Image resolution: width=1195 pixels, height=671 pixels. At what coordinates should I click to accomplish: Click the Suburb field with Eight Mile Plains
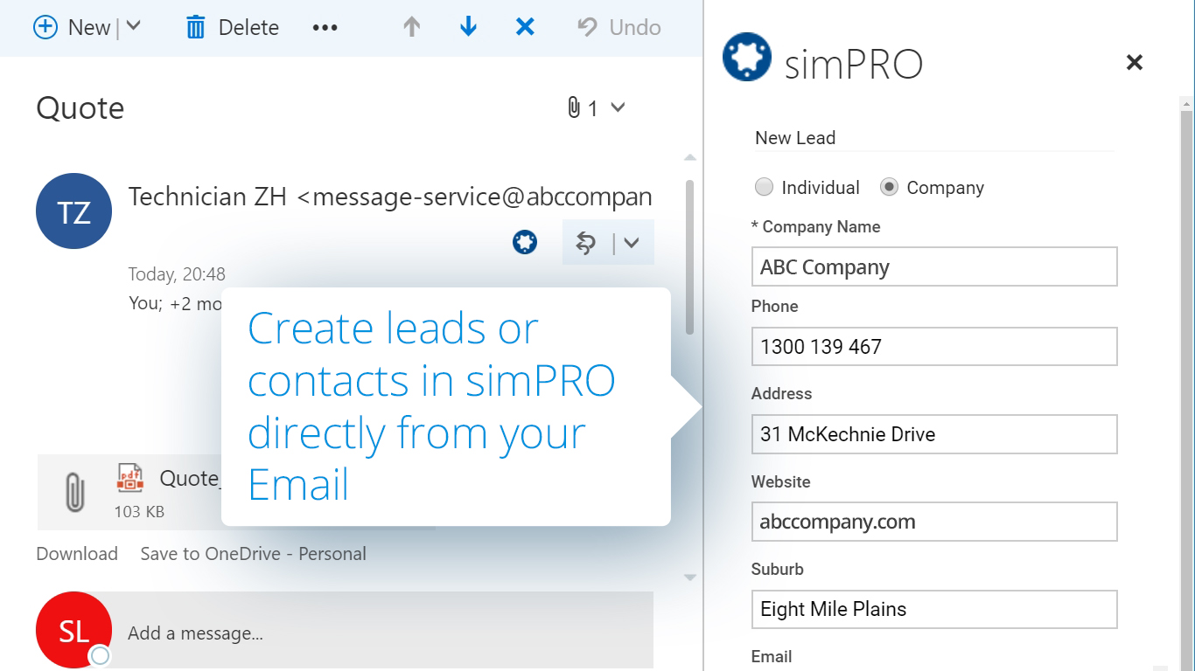[x=934, y=609]
